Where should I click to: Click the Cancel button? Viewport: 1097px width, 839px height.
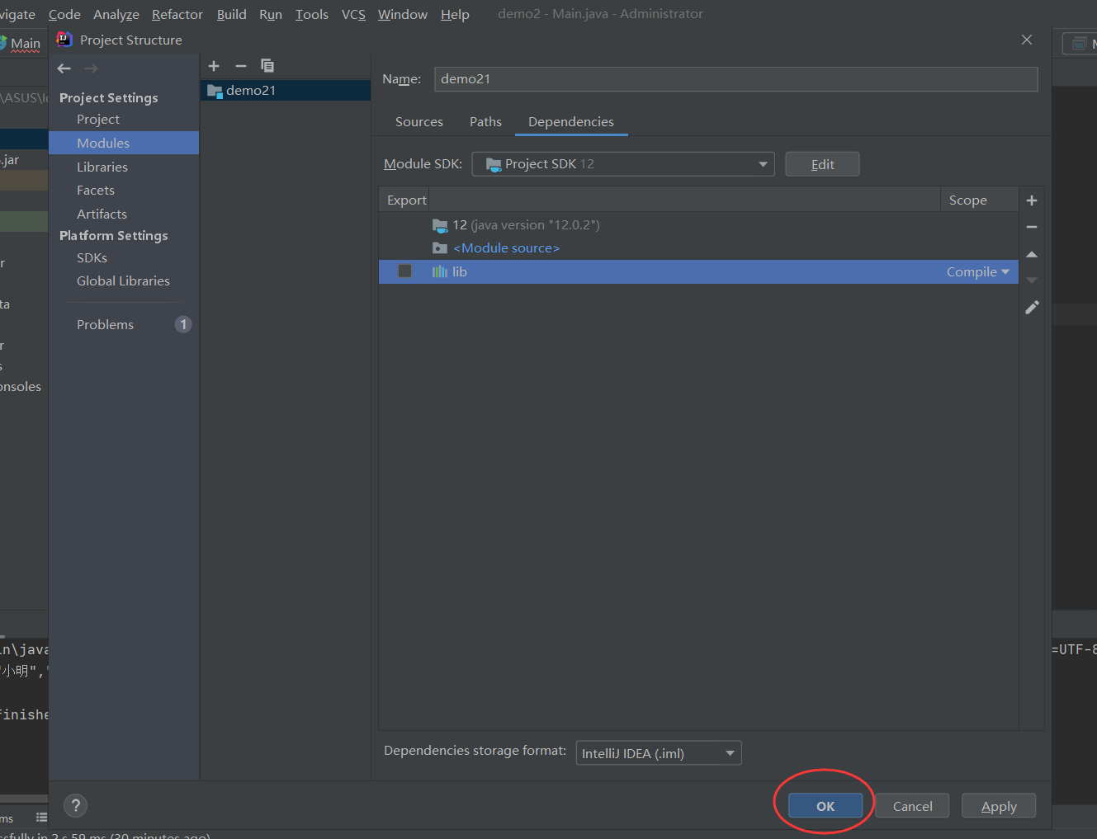pyautogui.click(x=912, y=806)
